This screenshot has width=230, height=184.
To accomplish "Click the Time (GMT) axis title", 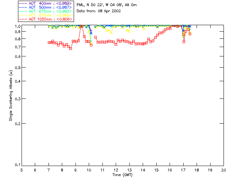I will coord(123,175).
